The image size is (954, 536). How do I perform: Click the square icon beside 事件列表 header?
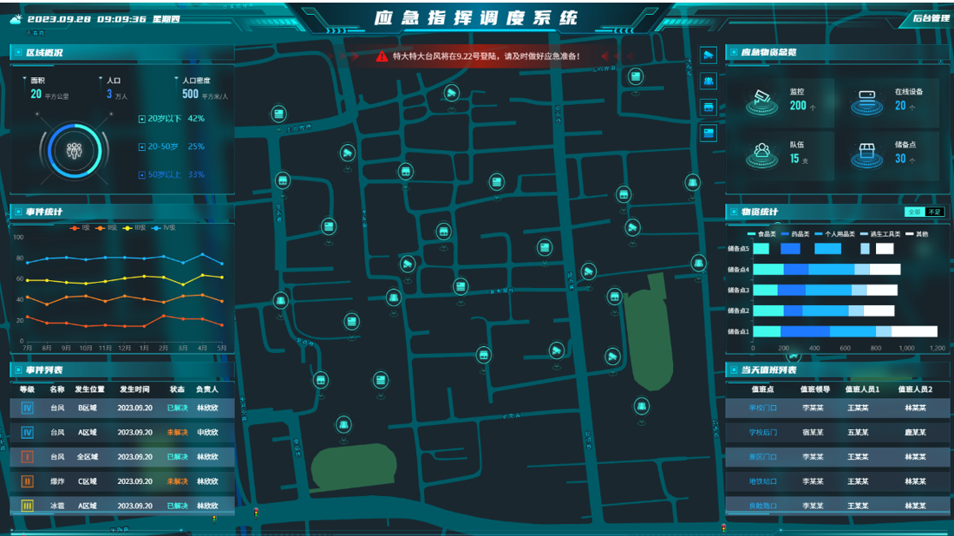tap(18, 369)
